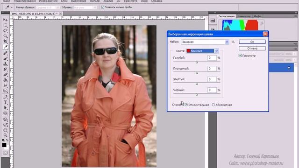This screenshot has height=168, width=299.
Task: Open the Файл menu
Action: pos(7,1)
